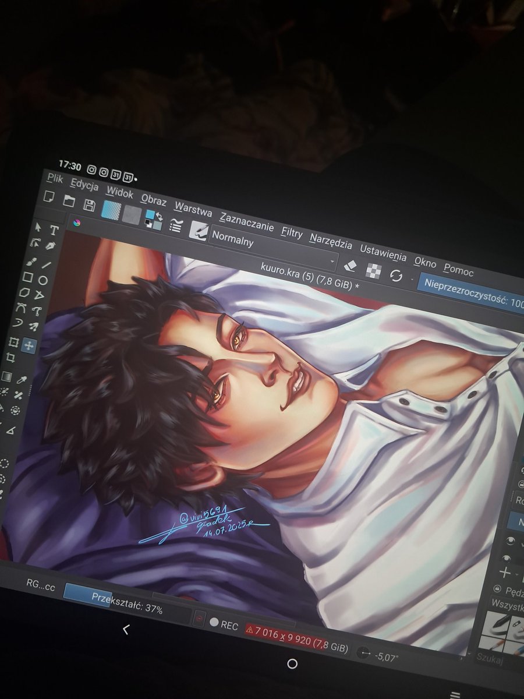Select the Freehand Path tool

(38, 311)
